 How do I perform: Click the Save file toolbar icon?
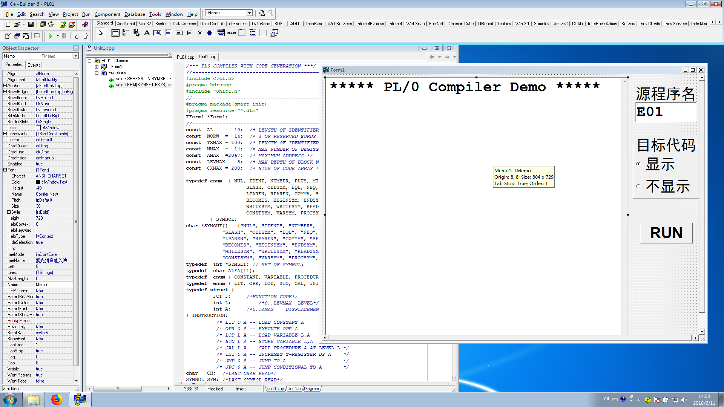[x=31, y=24]
